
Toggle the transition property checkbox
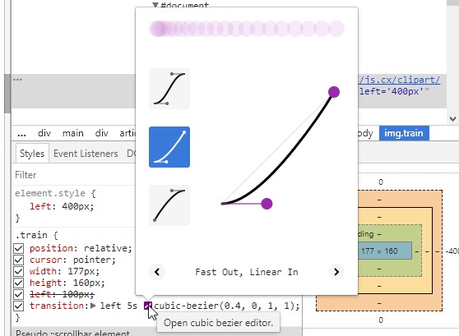(x=18, y=306)
